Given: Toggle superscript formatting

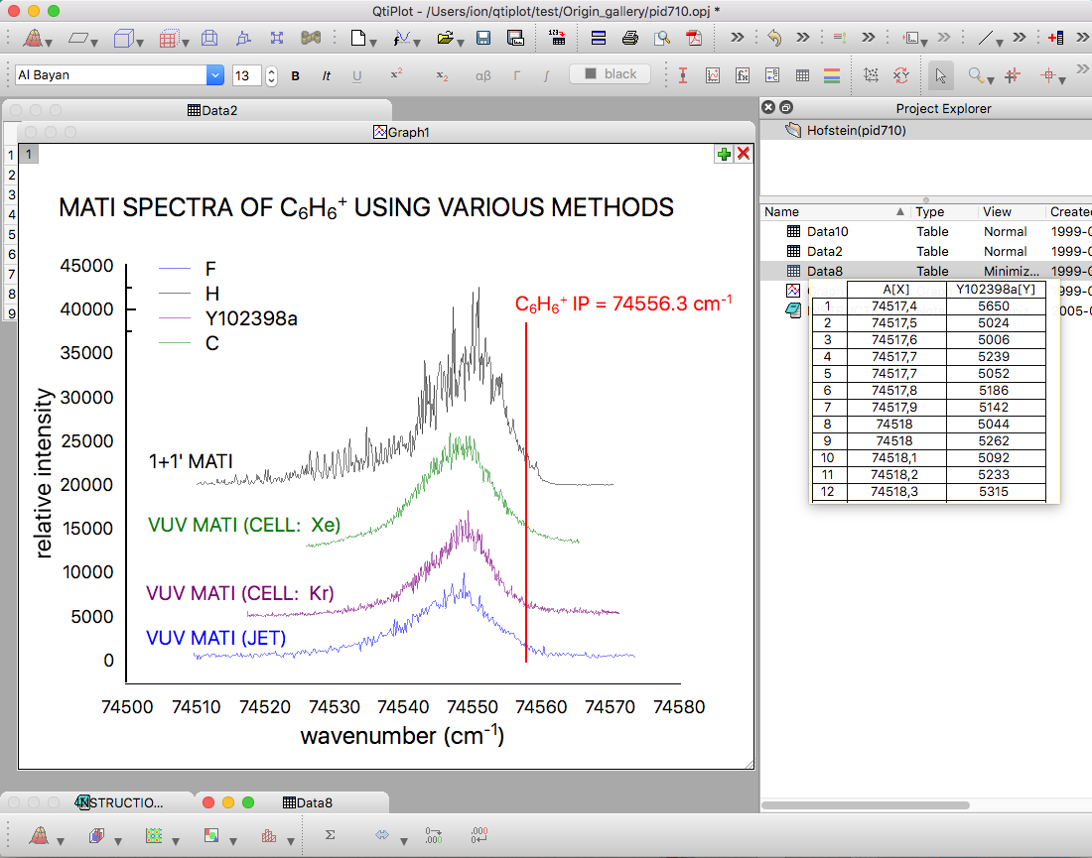Looking at the screenshot, I should [396, 75].
